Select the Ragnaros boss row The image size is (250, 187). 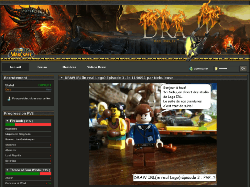[29, 129]
